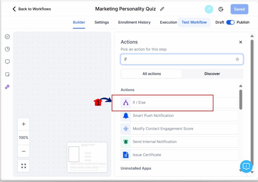Open the AI sparkles tool in the sidebar
258x182 pixels.
click(7, 87)
